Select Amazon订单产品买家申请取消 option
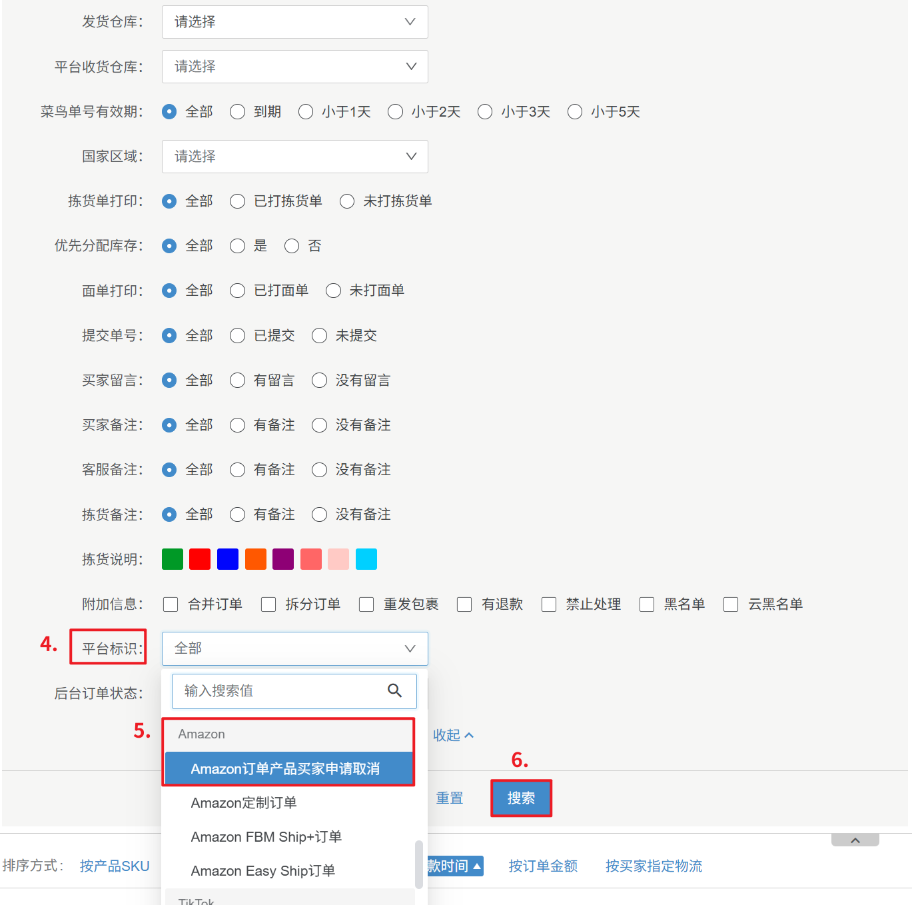This screenshot has width=912, height=905. [285, 769]
